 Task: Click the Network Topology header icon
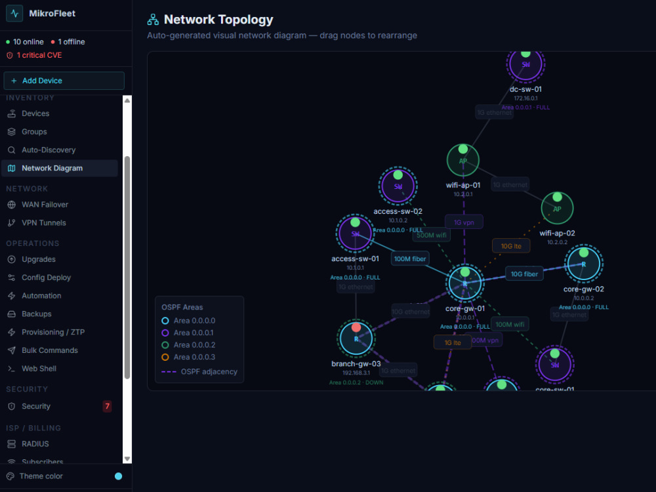click(153, 20)
